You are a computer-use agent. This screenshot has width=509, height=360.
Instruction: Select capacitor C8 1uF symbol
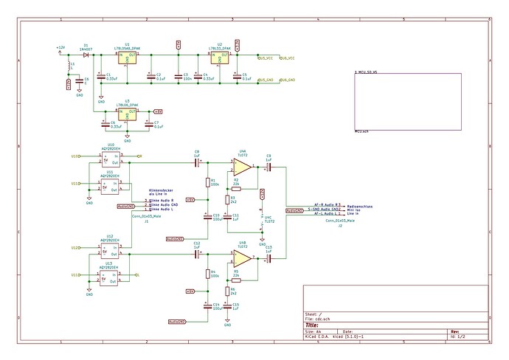click(197, 163)
